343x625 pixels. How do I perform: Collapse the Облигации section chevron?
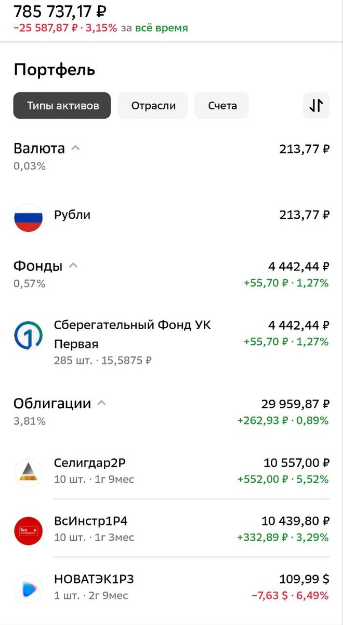[101, 402]
